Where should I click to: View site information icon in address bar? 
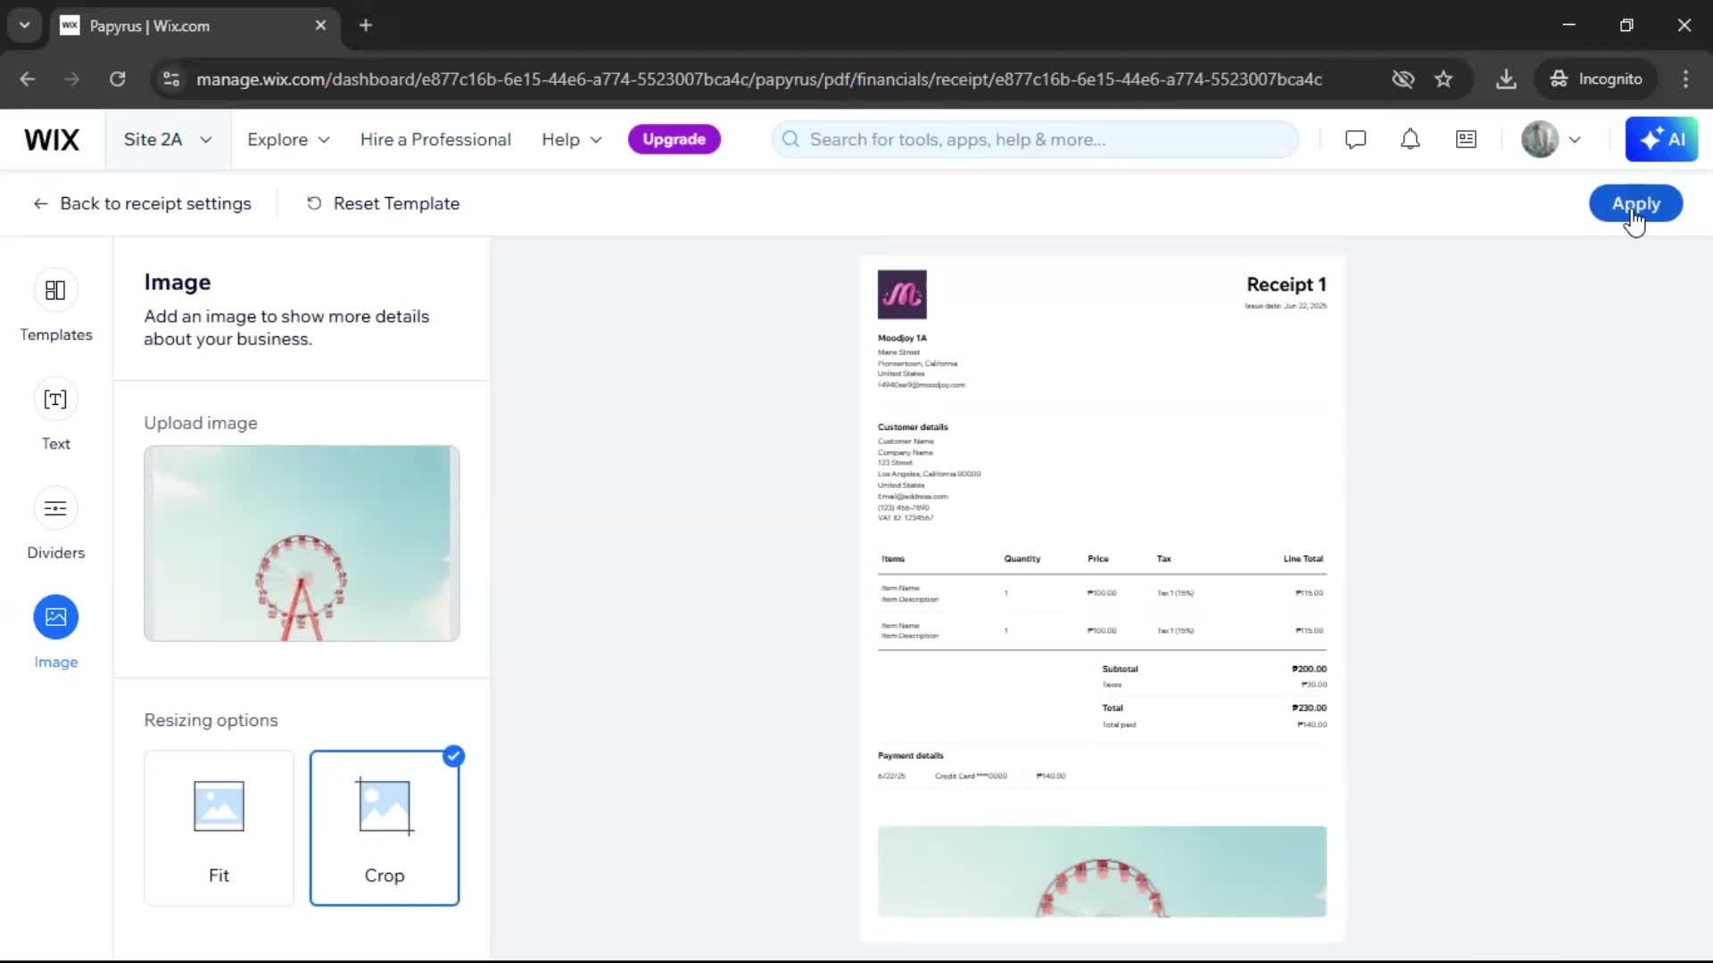coord(171,79)
